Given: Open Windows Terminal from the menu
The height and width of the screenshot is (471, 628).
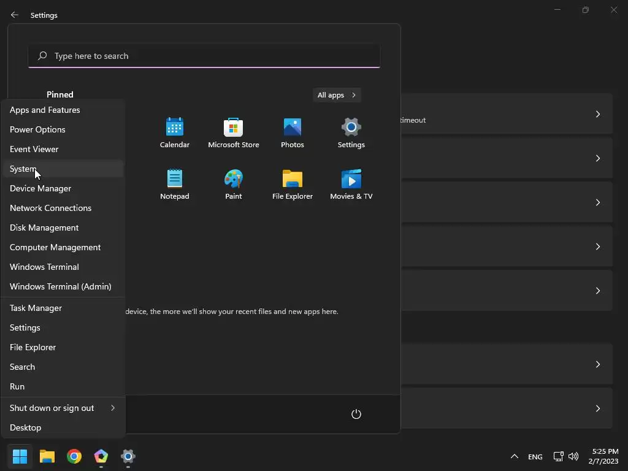Looking at the screenshot, I should 63,267.
